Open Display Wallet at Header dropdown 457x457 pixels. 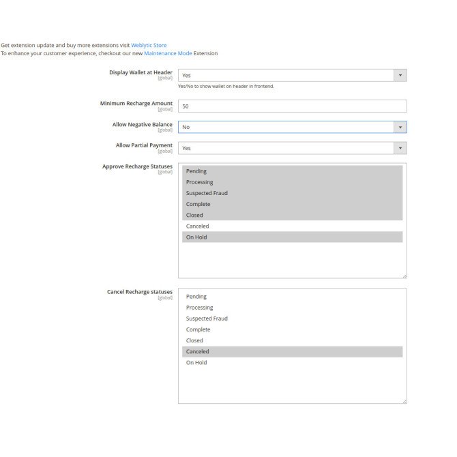point(293,76)
